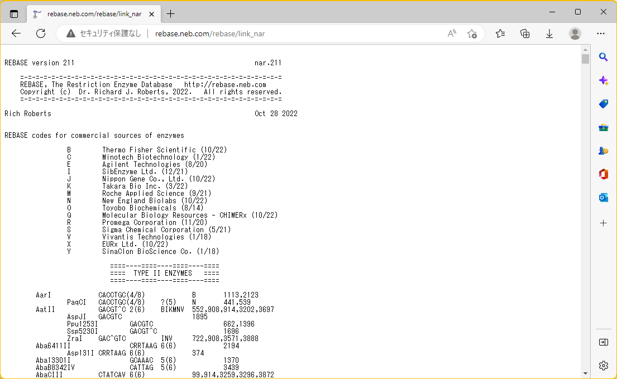
Task: Go back to the previous page
Action: (16, 34)
